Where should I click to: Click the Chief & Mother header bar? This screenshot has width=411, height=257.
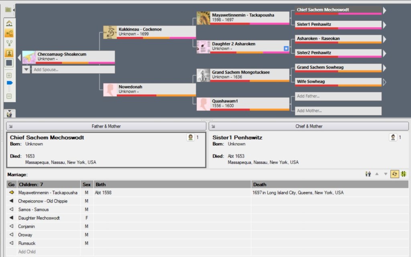tap(309, 126)
